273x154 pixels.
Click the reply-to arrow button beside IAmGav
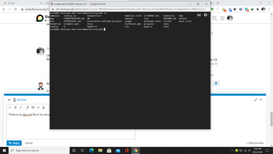click(9, 100)
